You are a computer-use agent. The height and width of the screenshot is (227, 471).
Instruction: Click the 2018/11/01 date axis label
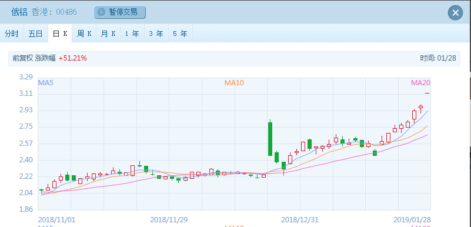click(57, 220)
